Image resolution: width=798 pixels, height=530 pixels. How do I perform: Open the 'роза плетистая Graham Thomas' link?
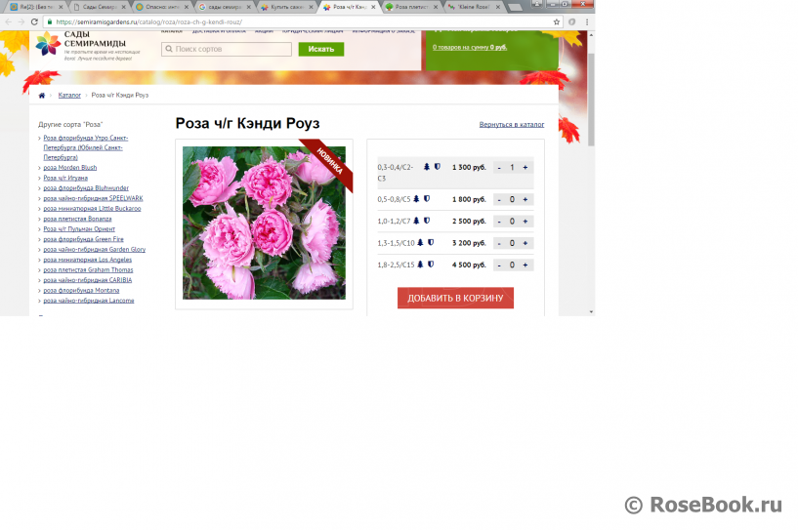click(x=88, y=269)
